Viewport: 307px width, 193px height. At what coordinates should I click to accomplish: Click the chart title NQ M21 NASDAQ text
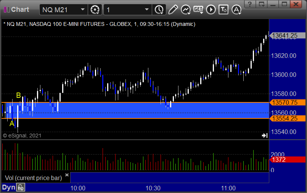99,24
